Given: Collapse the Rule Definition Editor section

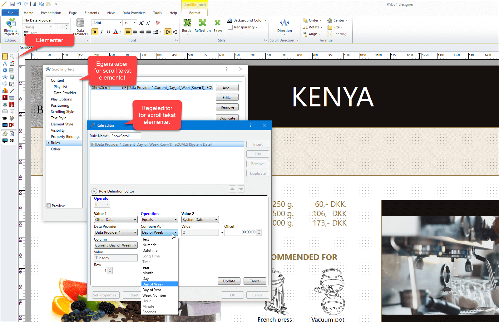Looking at the screenshot, I should [94, 191].
